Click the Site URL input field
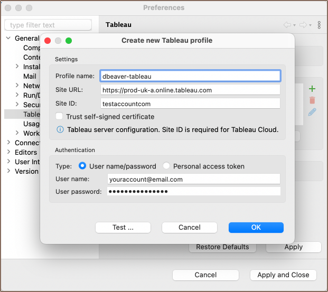328x292 pixels. [x=190, y=90]
